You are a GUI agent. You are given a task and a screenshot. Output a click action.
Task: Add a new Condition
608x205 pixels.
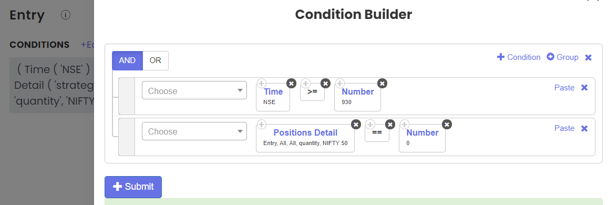(x=519, y=57)
